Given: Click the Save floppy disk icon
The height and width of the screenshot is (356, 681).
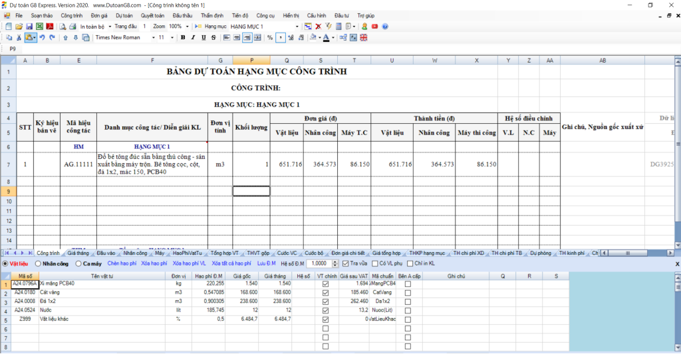Looking at the screenshot, I should pyautogui.click(x=29, y=27).
